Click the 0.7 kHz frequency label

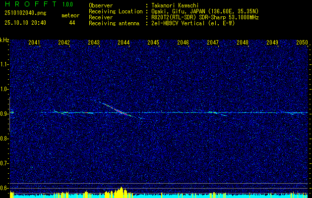coord(4,163)
